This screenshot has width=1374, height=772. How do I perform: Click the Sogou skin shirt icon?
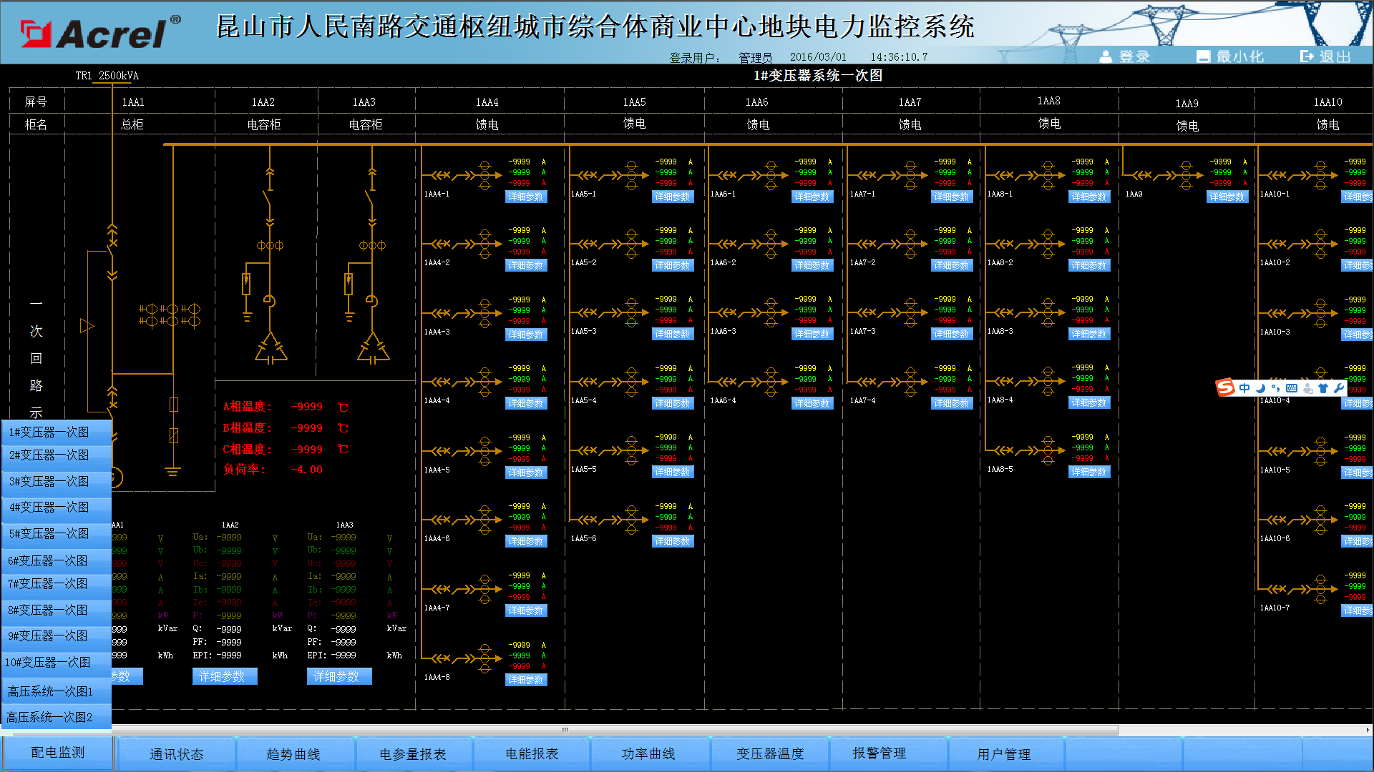coord(1322,388)
